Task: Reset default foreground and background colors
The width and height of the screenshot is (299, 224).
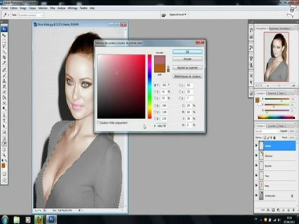Action: coord(2,161)
